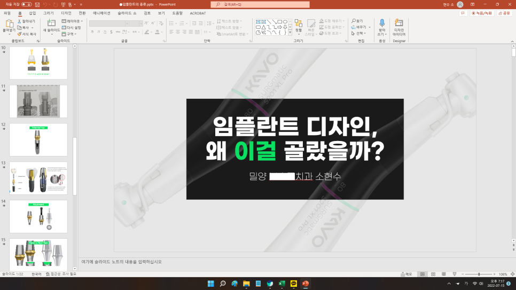Open Designer ideas (디자인 아이디어) icon
This screenshot has width=516, height=290.
pyautogui.click(x=399, y=23)
